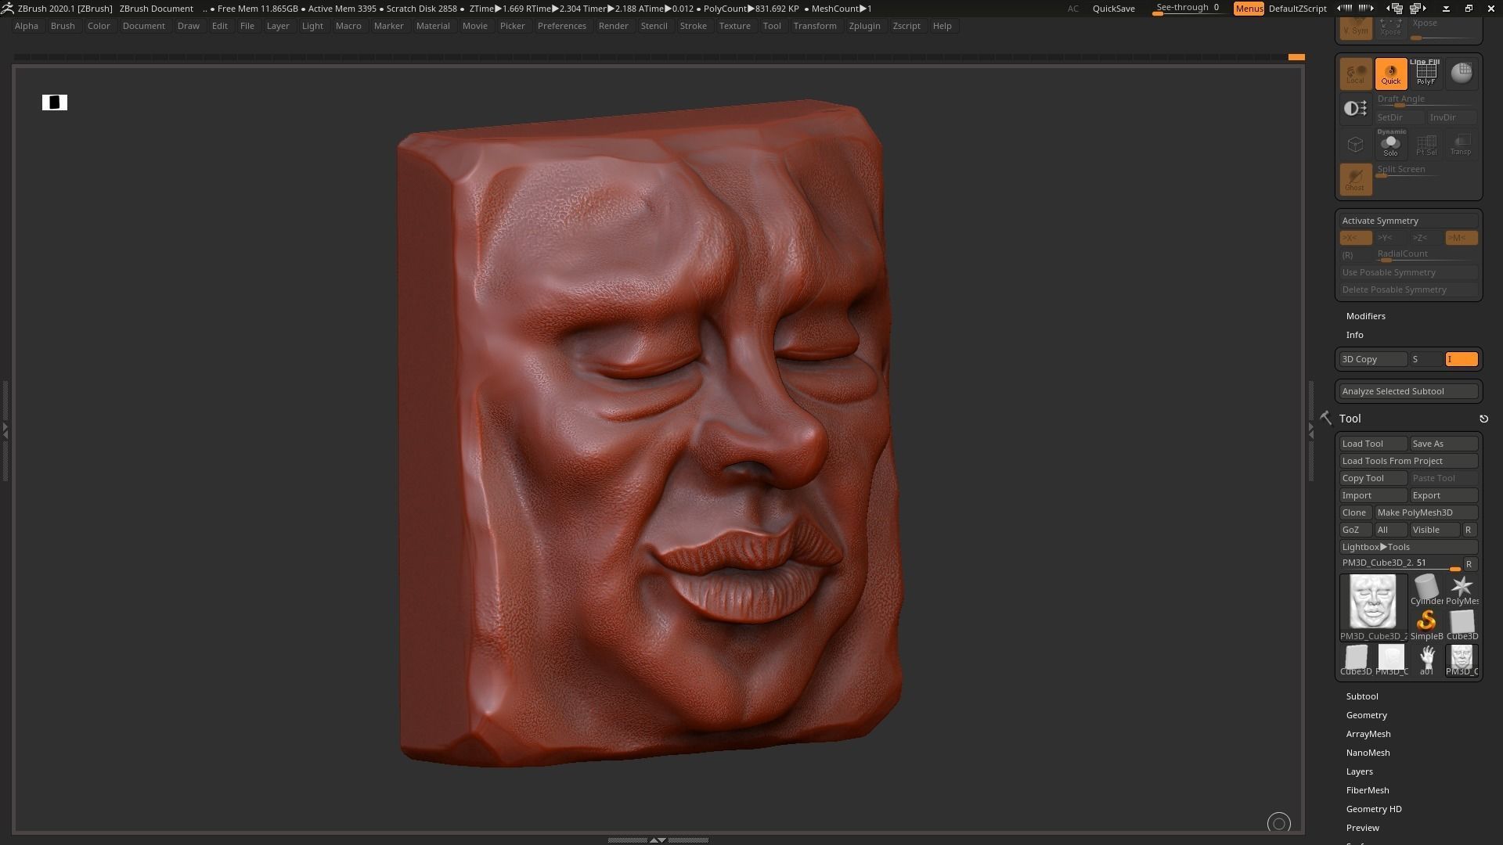
Task: Expand the ArrayMesh section
Action: pyautogui.click(x=1368, y=734)
